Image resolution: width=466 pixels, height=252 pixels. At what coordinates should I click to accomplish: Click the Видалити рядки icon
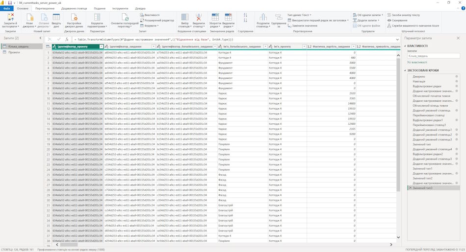[228, 17]
